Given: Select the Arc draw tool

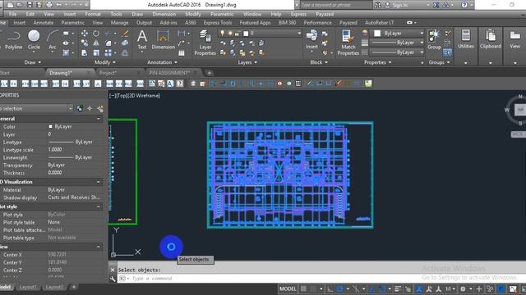Looking at the screenshot, I should point(53,40).
